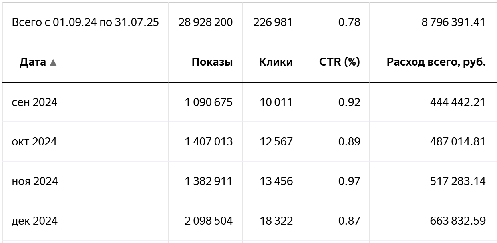Click the total period label Всего с 01.09.24

[85, 22]
